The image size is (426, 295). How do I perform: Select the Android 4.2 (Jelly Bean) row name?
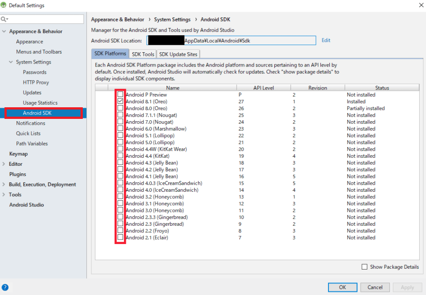tap(152, 169)
